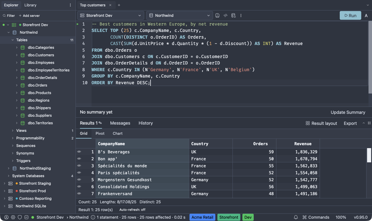Switch to the Chart view tab
Viewport: 372px width, 221px height.
pyautogui.click(x=118, y=133)
